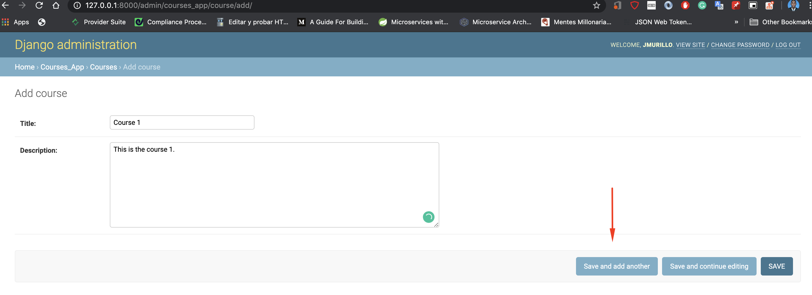Click 'Save and continue editing'
The height and width of the screenshot is (295, 812).
(709, 266)
